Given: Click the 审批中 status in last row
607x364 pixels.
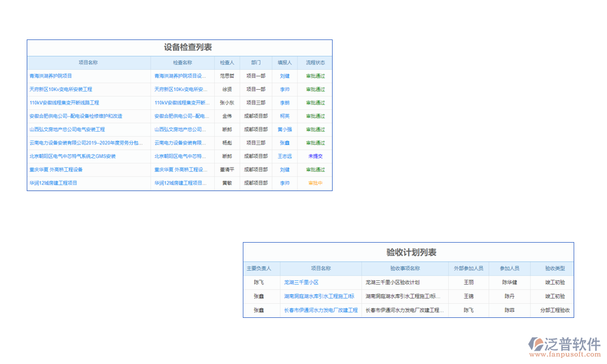Looking at the screenshot, I should pos(315,183).
